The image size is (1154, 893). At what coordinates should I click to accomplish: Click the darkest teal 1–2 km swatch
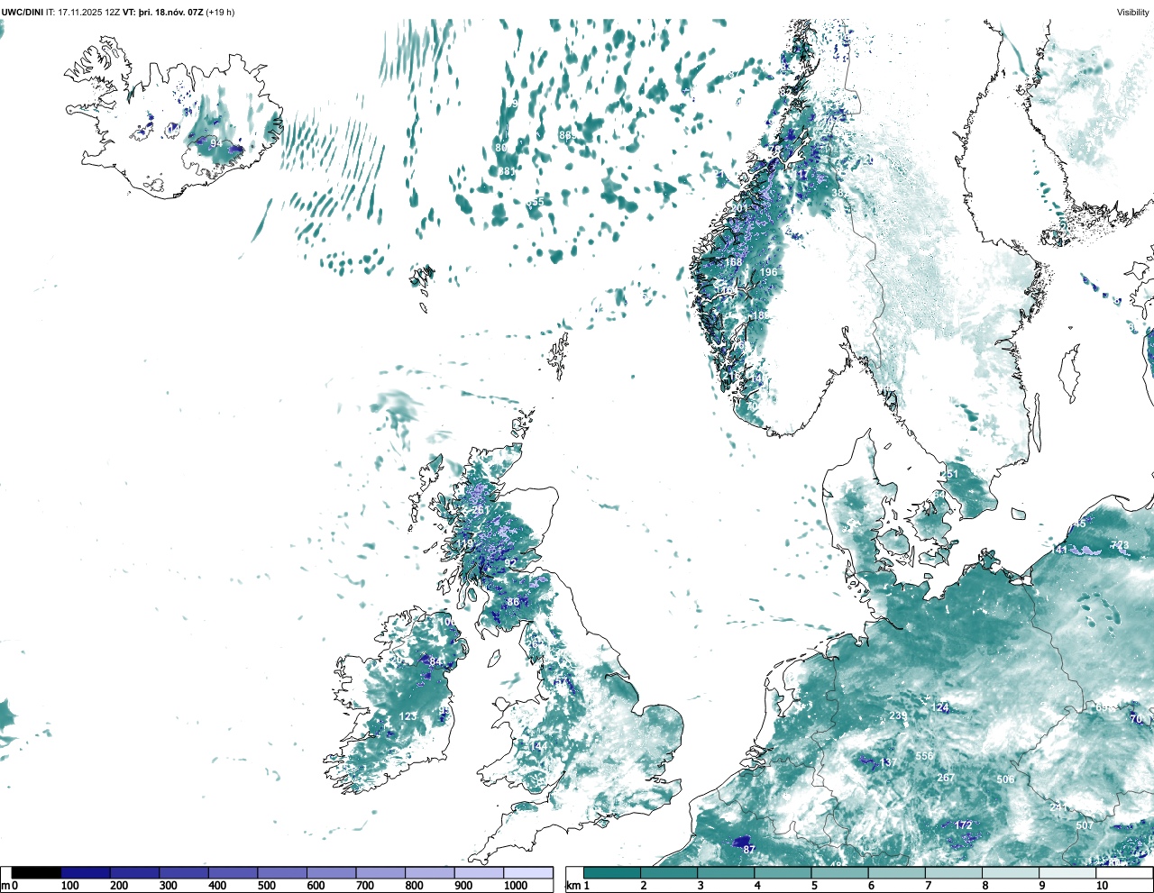coord(612,873)
